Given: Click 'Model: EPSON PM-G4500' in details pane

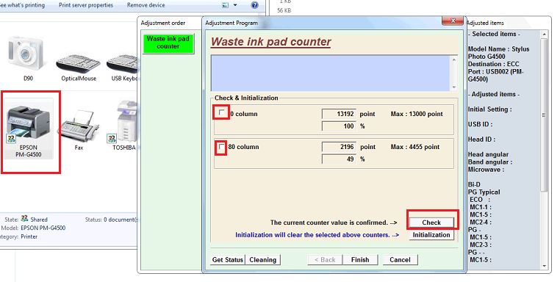Looking at the screenshot, I should [33, 228].
